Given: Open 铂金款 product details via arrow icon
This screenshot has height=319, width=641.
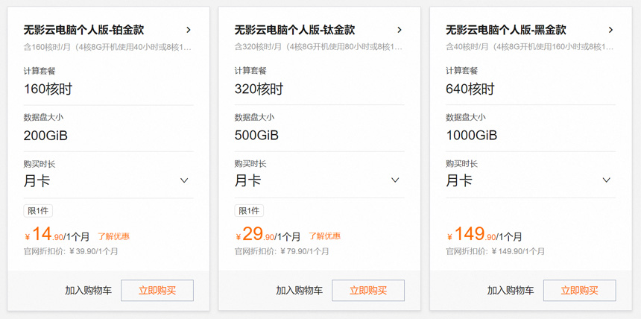Looking at the screenshot, I should click(189, 30).
